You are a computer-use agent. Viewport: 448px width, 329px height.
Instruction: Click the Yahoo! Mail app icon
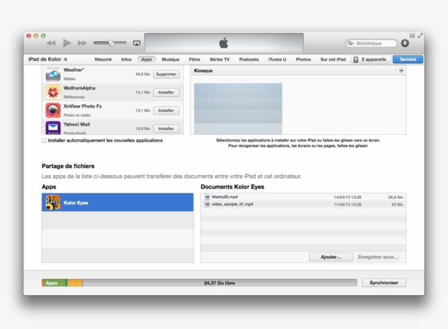(53, 128)
